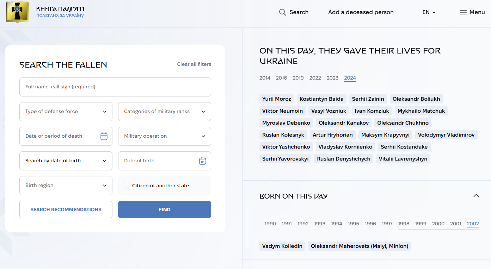Viewport: 491px width, 269px height.
Task: Click the Full name, call sign input field
Action: (x=115, y=87)
